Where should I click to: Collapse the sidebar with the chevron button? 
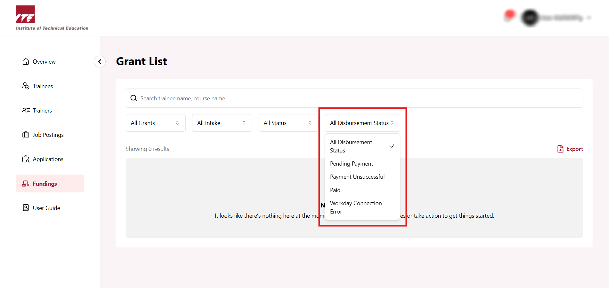(100, 62)
